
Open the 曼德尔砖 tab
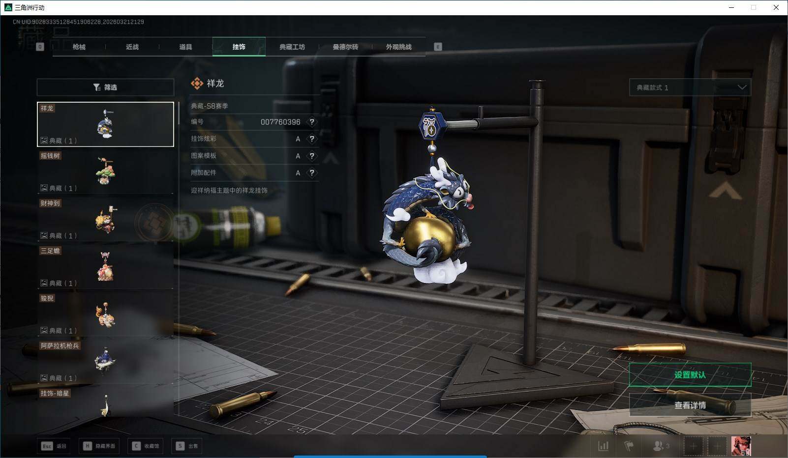(x=345, y=47)
